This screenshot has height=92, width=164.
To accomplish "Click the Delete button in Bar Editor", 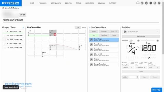I will click(x=155, y=77).
